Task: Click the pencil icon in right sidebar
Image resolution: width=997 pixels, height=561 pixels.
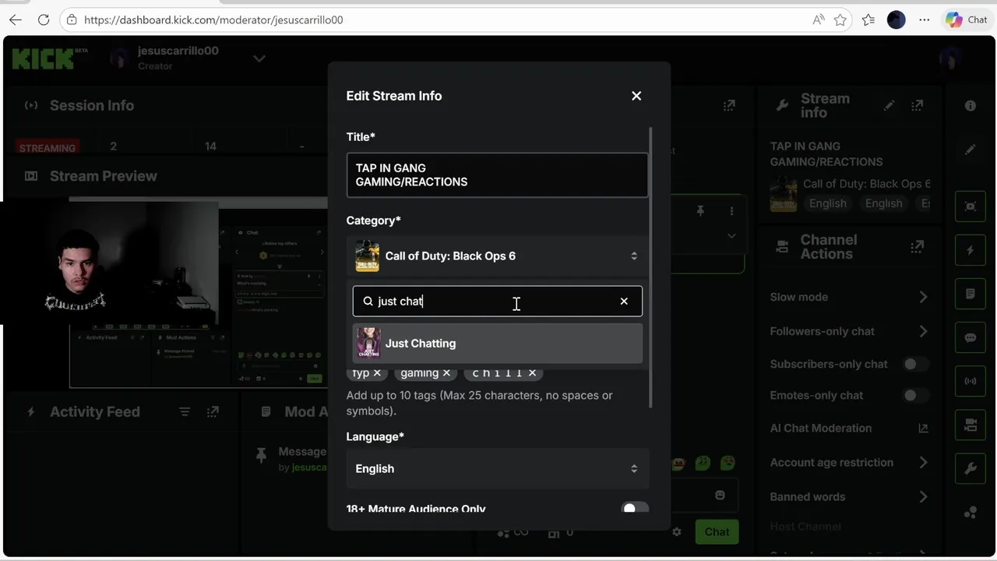Action: [x=970, y=149]
